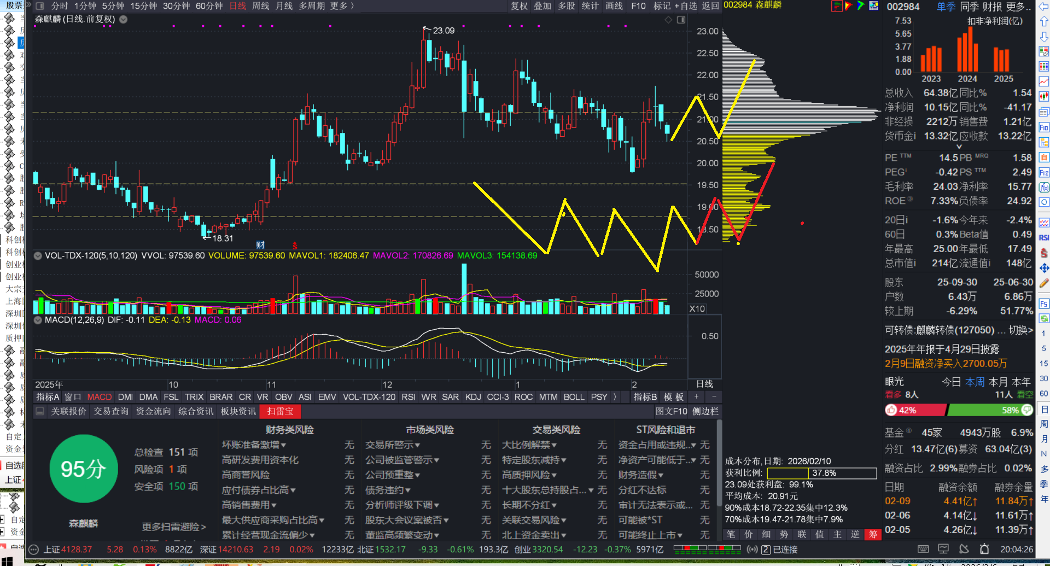Open the 资金流向 tab
Viewport: 1050px width, 566px height.
point(154,411)
